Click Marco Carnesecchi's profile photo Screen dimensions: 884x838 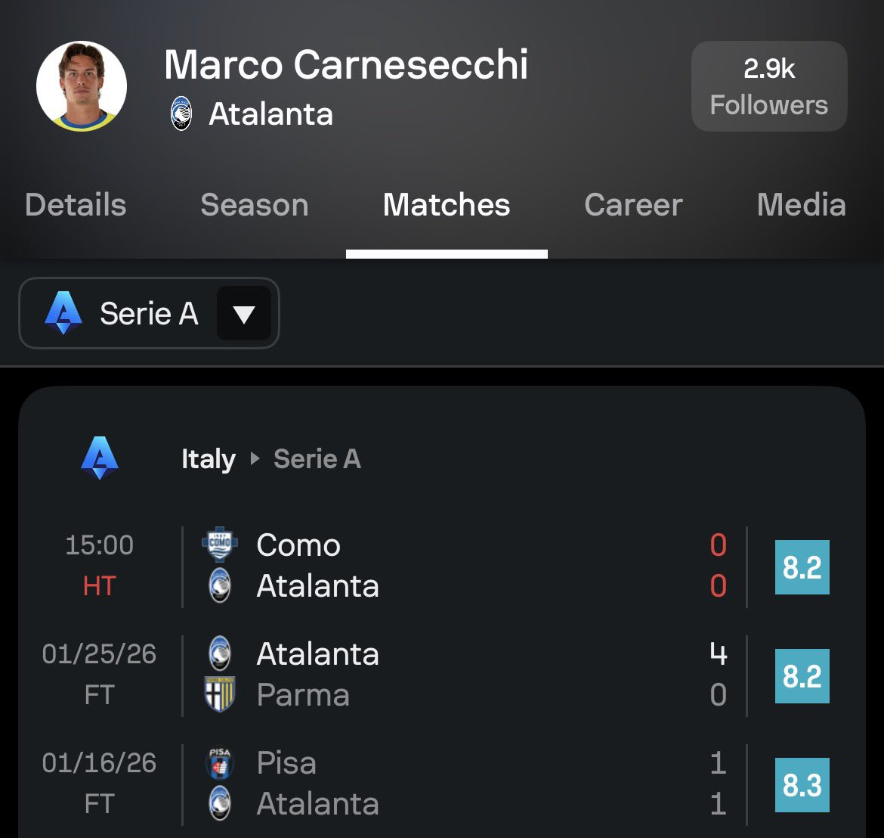[82, 85]
